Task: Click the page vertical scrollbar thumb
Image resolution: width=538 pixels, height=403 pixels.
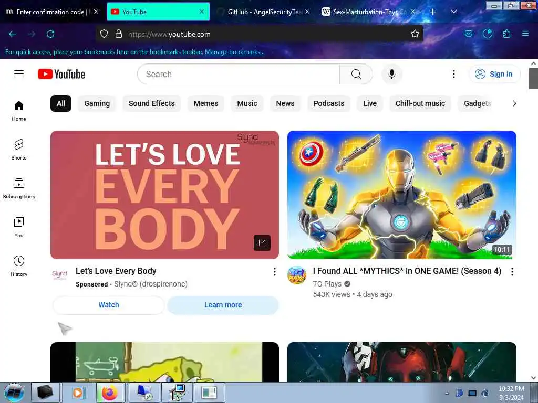Action: pos(533,79)
